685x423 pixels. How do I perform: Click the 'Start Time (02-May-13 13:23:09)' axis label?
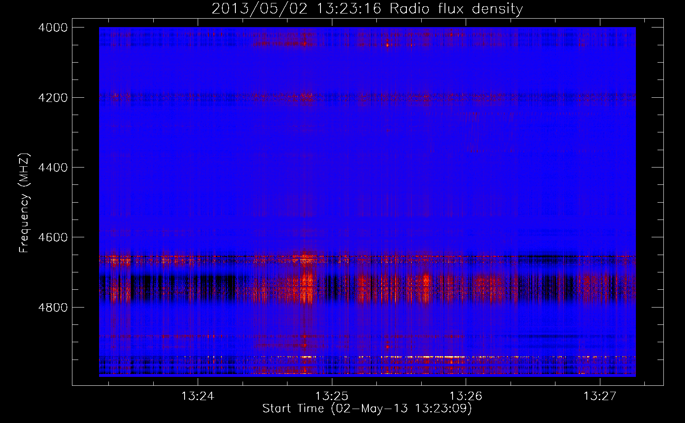tap(367, 409)
